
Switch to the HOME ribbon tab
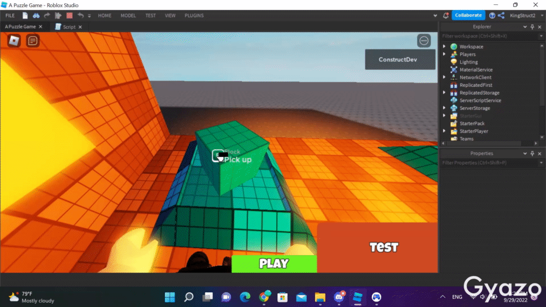pos(104,15)
